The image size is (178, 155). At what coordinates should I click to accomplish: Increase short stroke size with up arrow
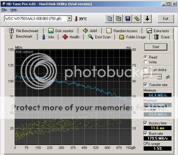[x=159, y=76]
